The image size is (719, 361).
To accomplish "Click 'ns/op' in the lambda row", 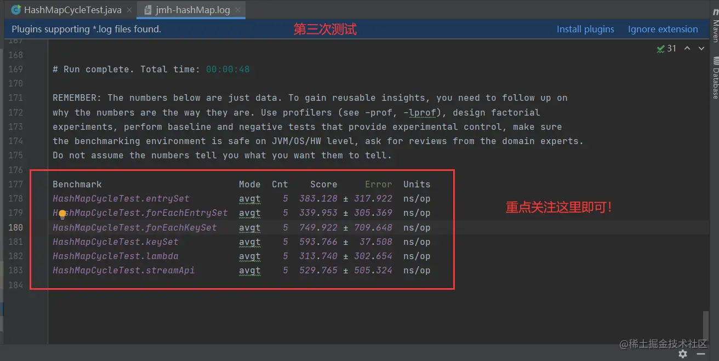I will [x=417, y=256].
